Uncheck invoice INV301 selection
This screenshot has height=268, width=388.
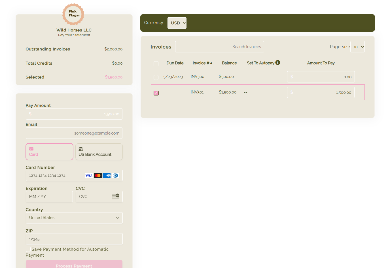(156, 93)
